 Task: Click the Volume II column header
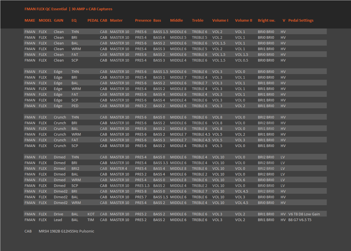point(244,21)
